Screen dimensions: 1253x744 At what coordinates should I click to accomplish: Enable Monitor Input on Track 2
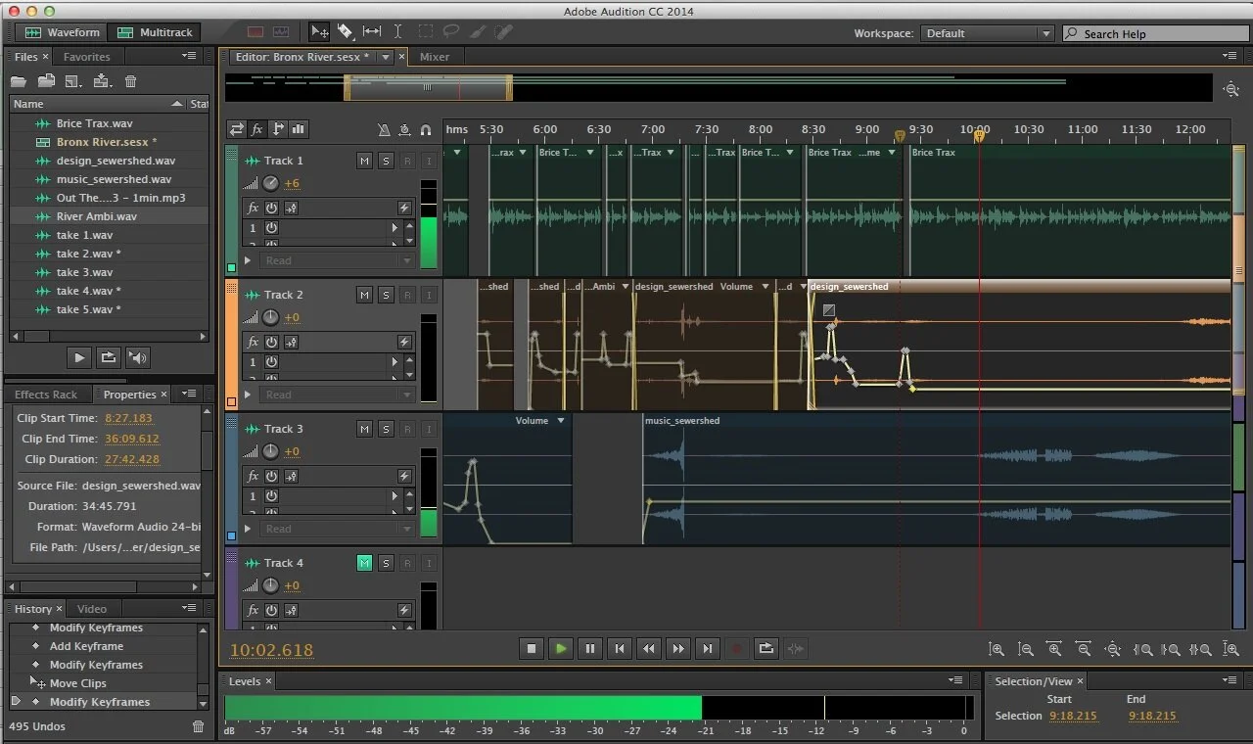click(x=429, y=295)
